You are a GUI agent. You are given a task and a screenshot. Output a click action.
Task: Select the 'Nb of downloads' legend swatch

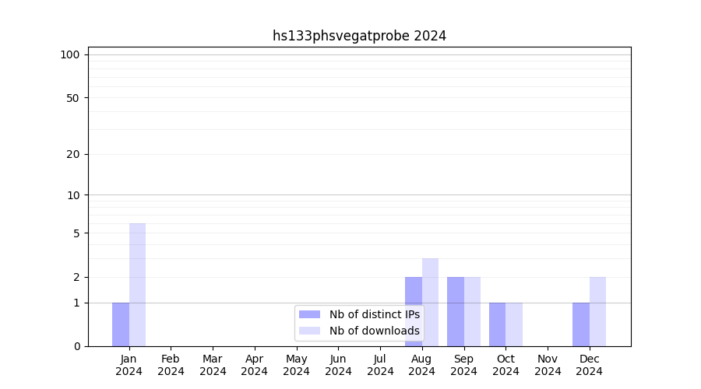pos(309,331)
